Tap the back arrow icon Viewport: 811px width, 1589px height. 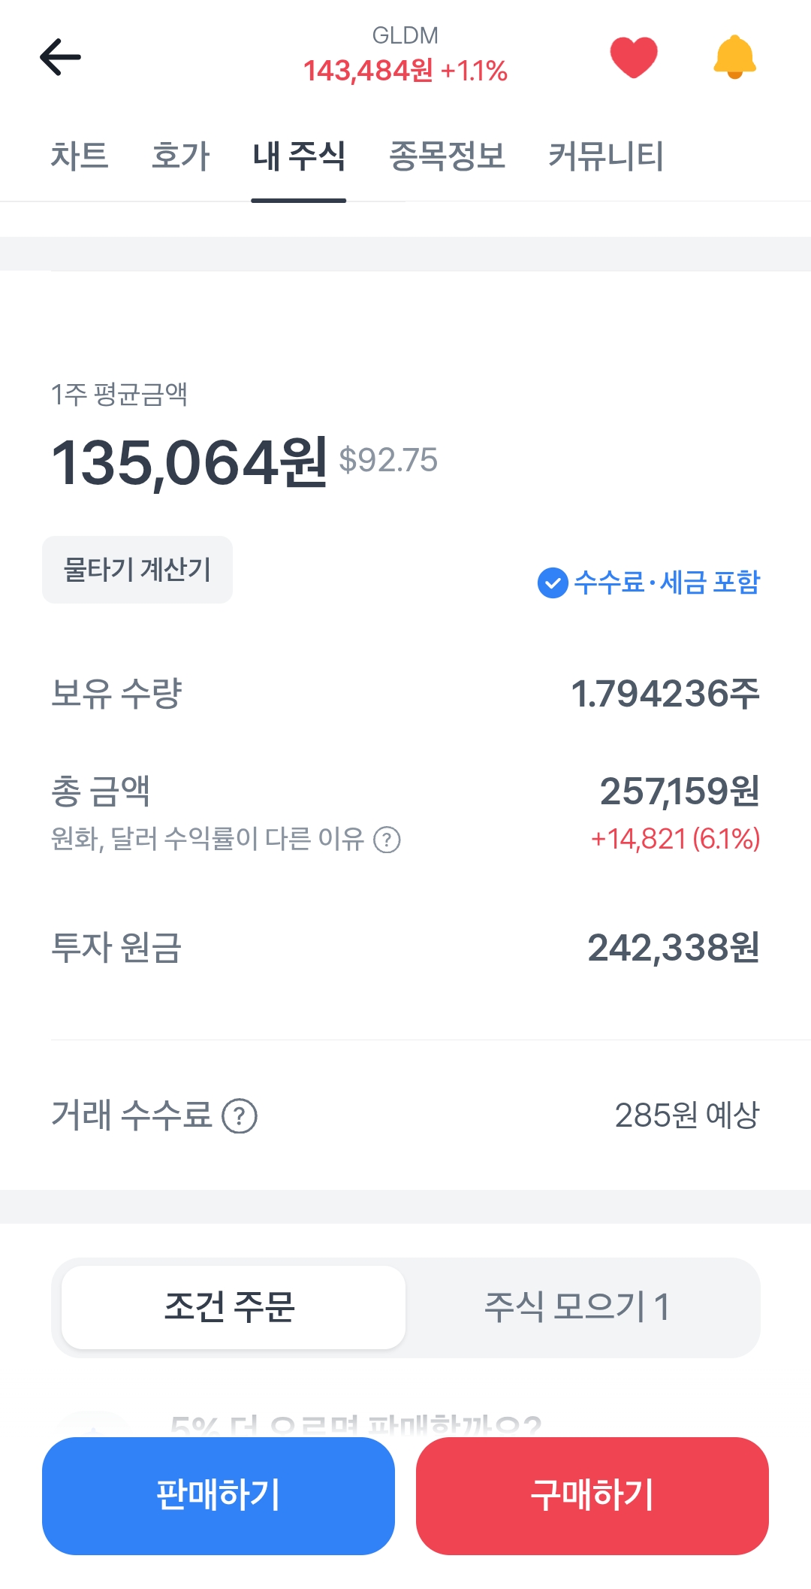[x=60, y=57]
